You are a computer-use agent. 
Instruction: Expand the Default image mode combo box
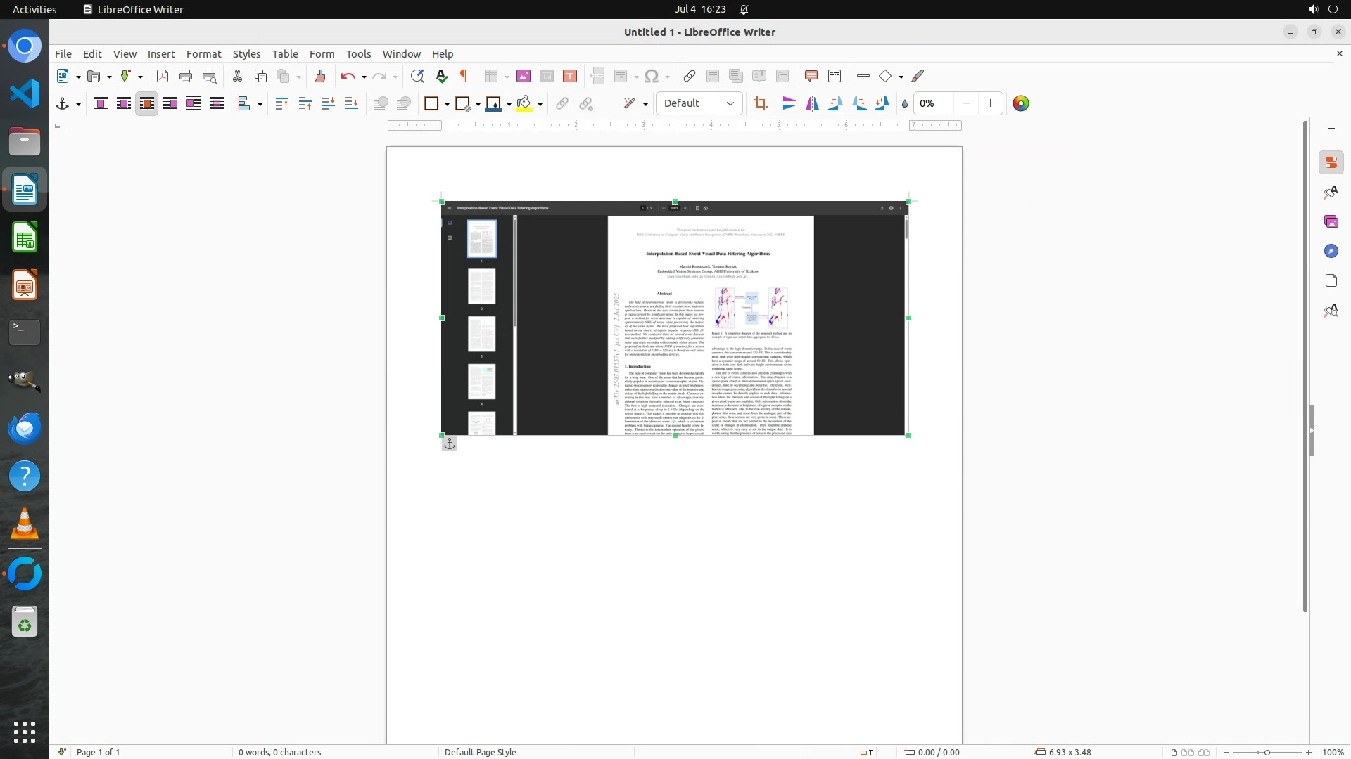pyautogui.click(x=730, y=103)
